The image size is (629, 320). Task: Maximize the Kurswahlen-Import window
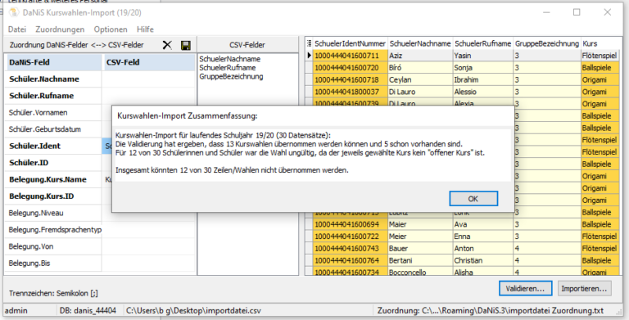coord(577,12)
